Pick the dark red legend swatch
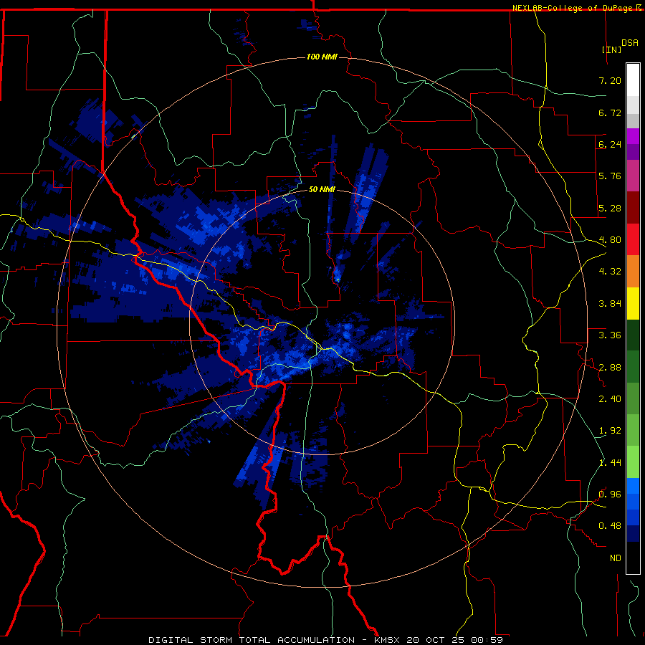The image size is (645, 645). [x=633, y=208]
